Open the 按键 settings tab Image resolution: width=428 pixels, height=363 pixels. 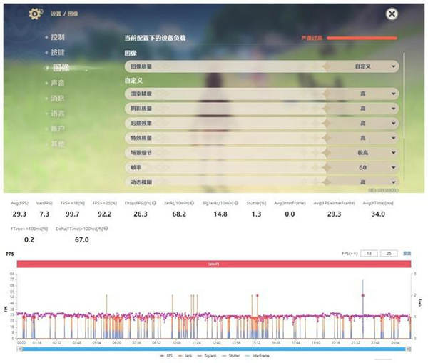pyautogui.click(x=58, y=53)
